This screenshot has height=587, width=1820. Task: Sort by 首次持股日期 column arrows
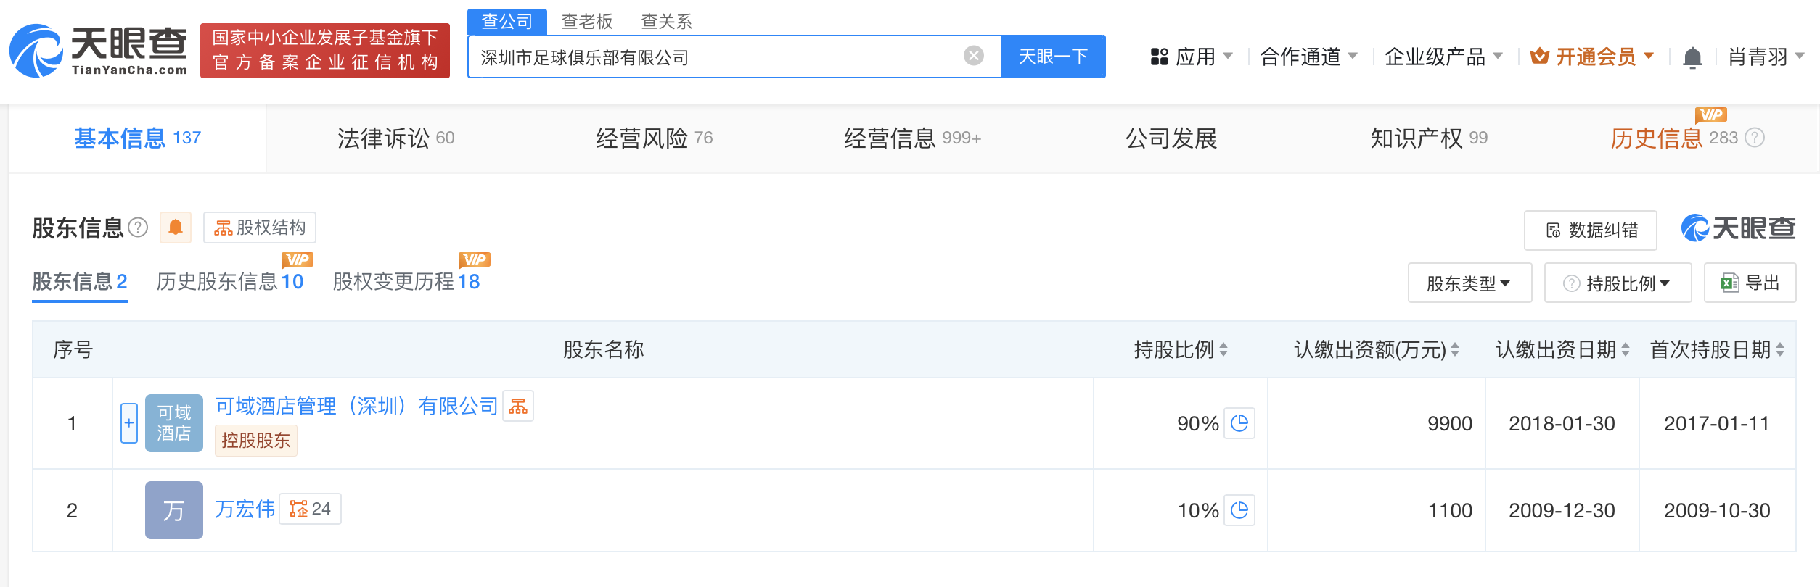[x=1780, y=350]
